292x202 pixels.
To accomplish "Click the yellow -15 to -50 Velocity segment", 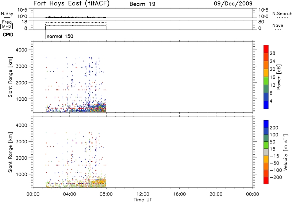I will coord(266,159).
